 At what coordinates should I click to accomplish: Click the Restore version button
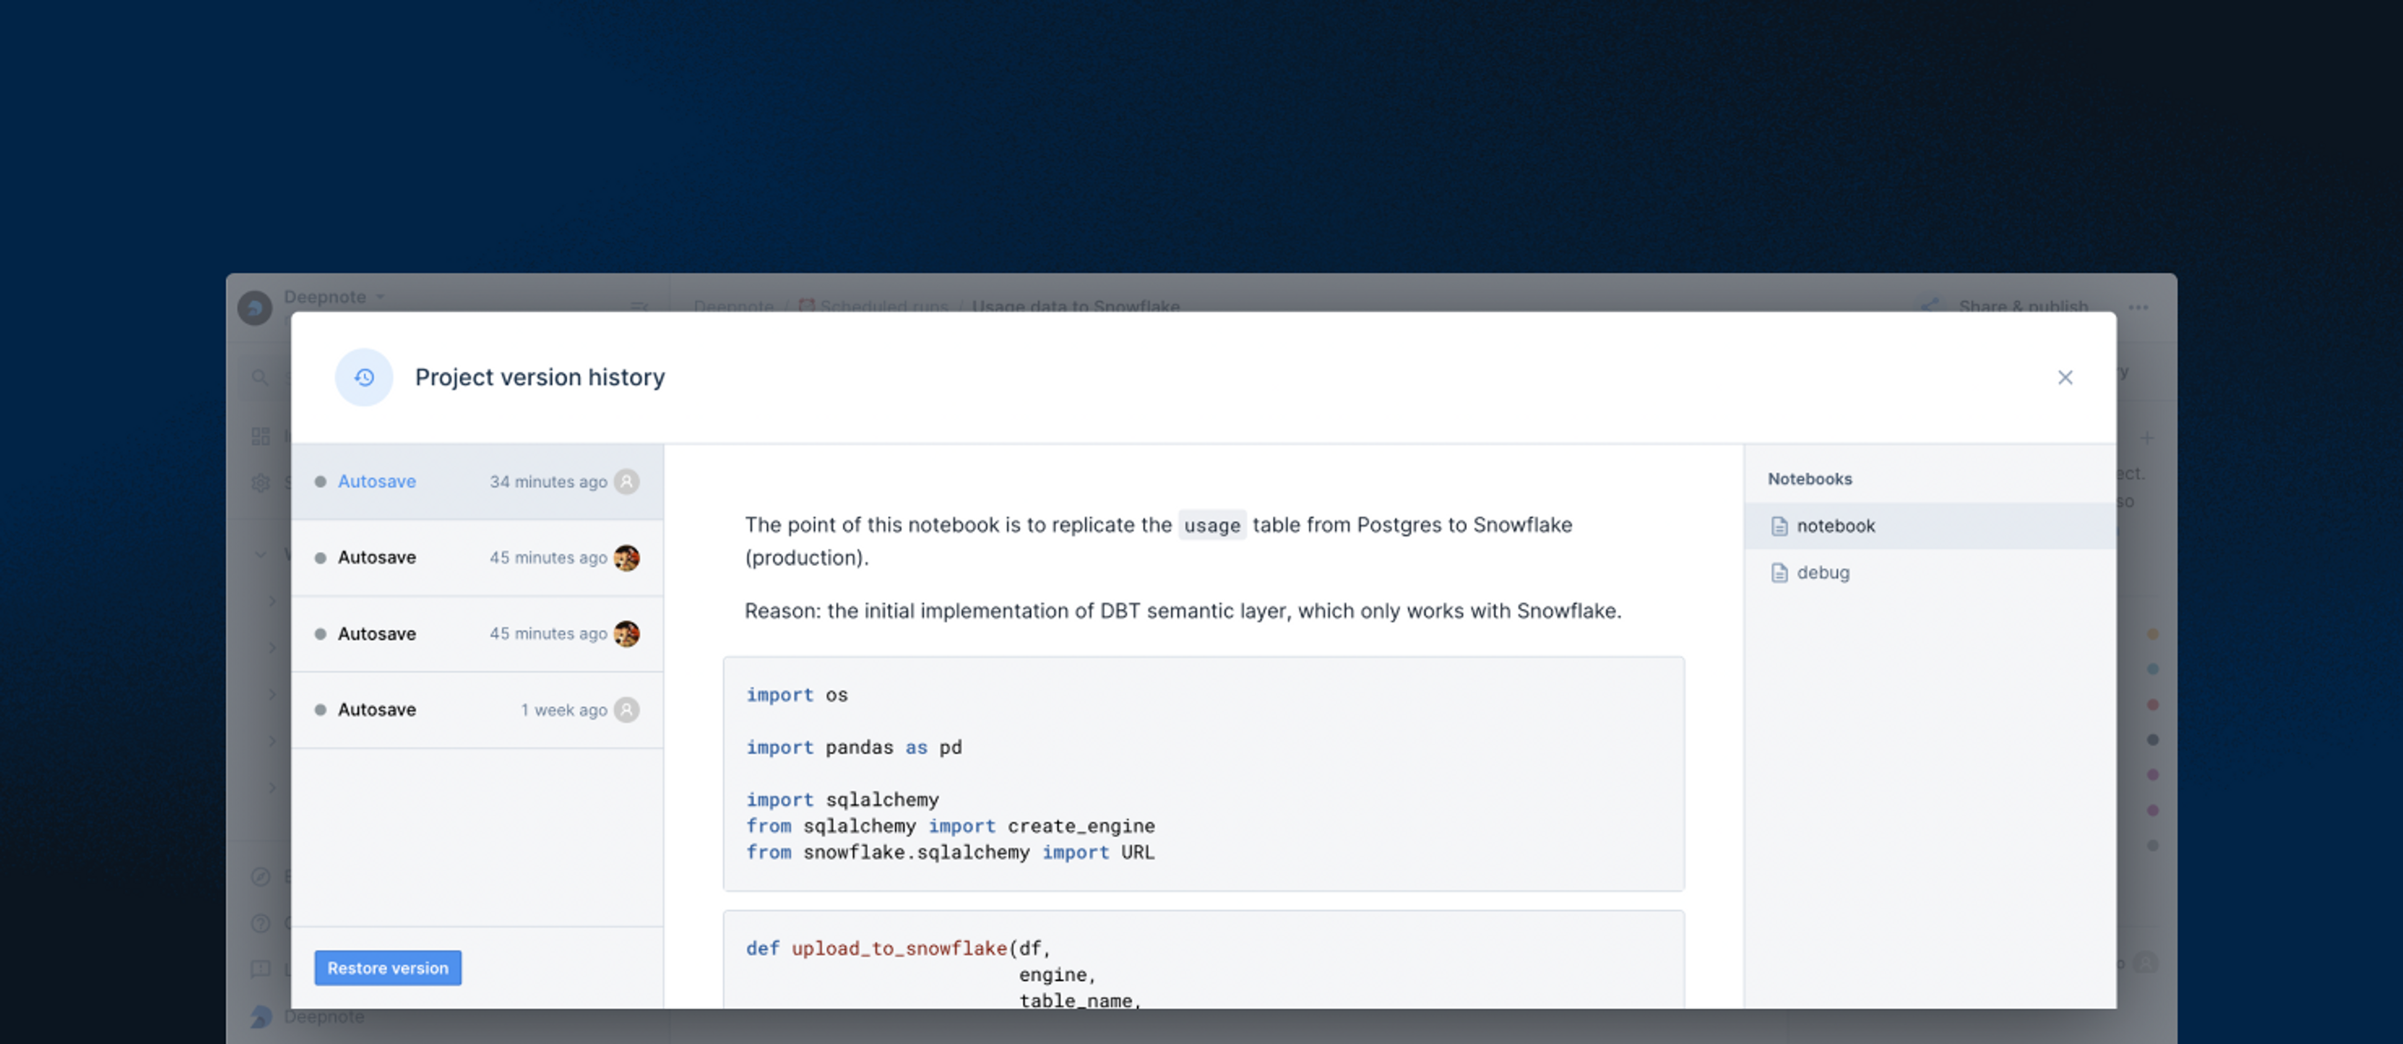[x=387, y=968]
